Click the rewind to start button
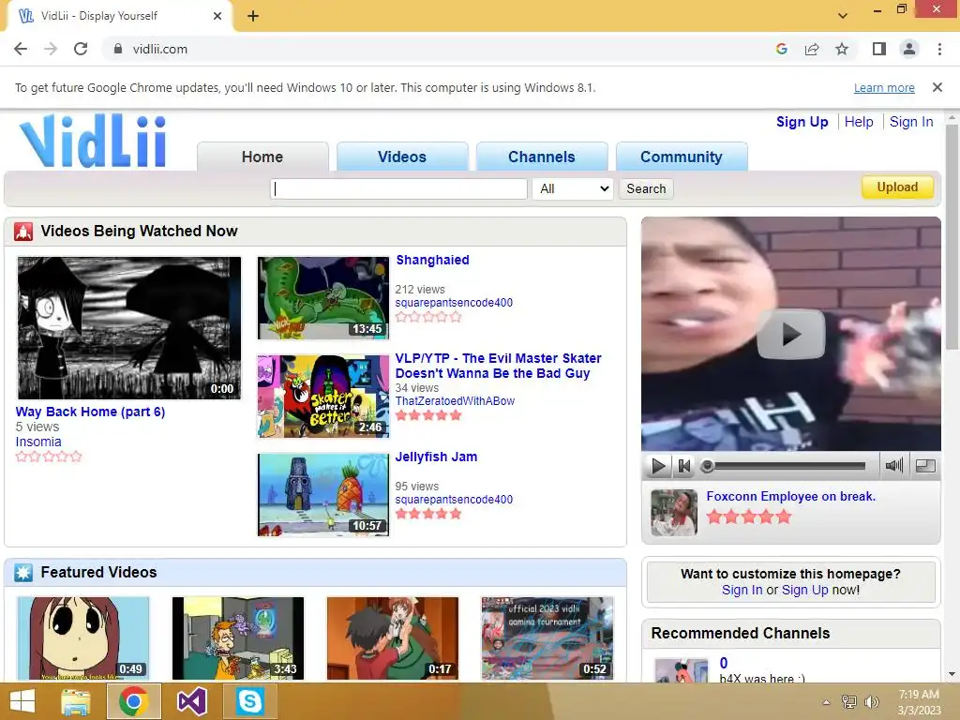Image resolution: width=960 pixels, height=720 pixels. pyautogui.click(x=683, y=467)
